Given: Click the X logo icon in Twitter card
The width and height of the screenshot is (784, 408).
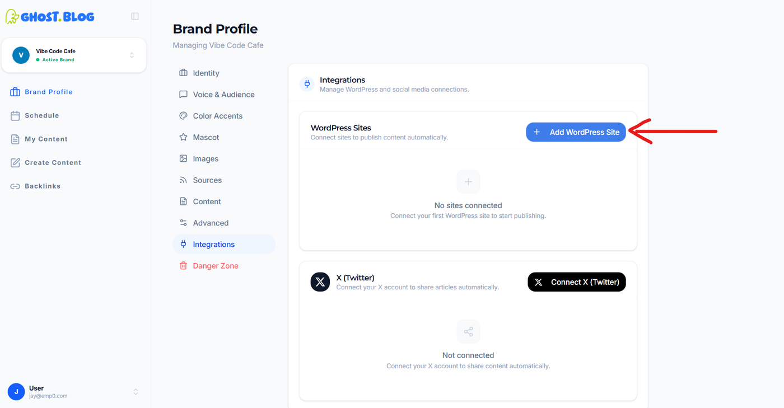Looking at the screenshot, I should click(x=320, y=282).
